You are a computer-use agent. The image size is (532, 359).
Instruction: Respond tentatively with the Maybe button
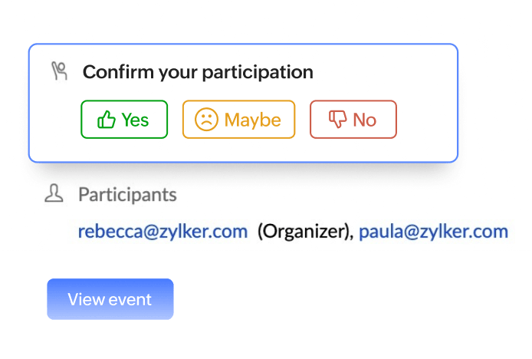click(x=238, y=120)
